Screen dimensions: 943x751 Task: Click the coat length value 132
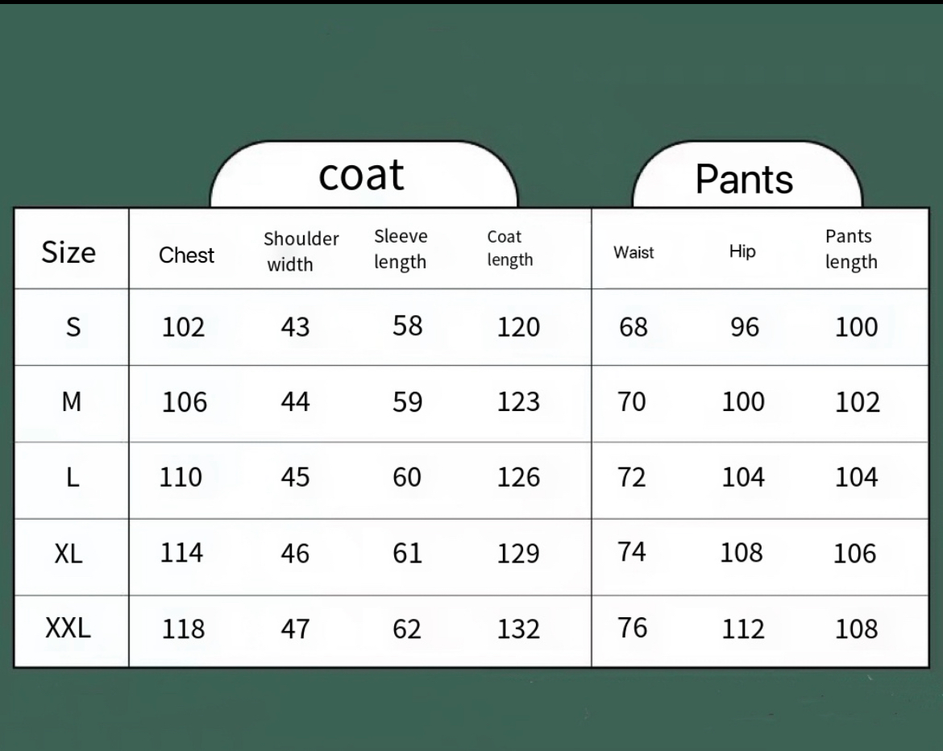[x=518, y=629]
